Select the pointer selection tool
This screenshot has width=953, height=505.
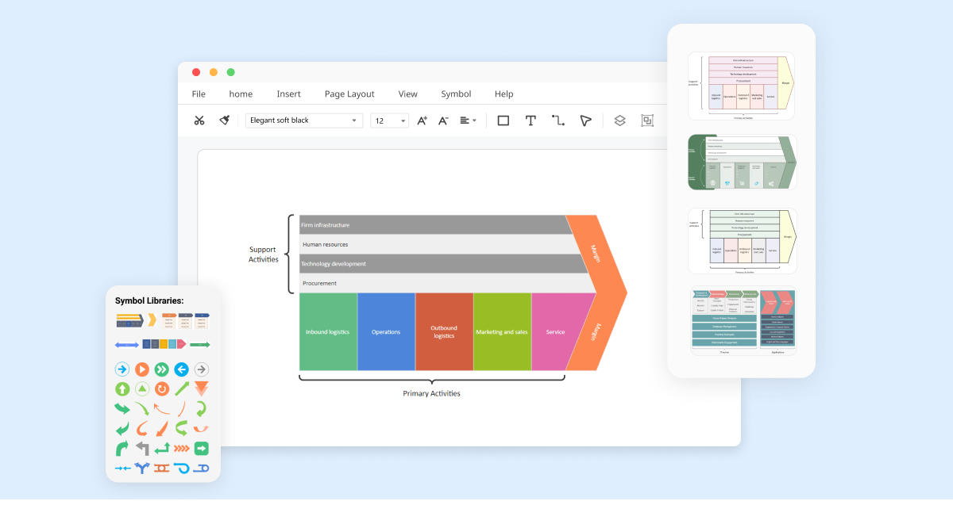585,120
